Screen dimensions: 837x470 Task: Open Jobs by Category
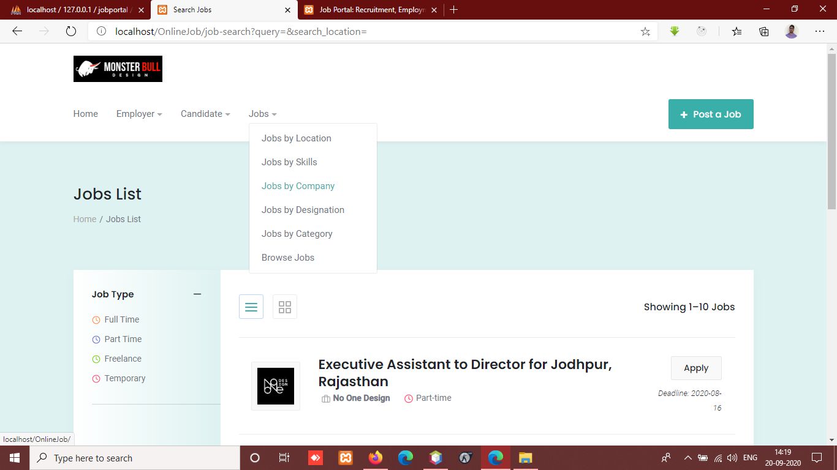coord(297,234)
